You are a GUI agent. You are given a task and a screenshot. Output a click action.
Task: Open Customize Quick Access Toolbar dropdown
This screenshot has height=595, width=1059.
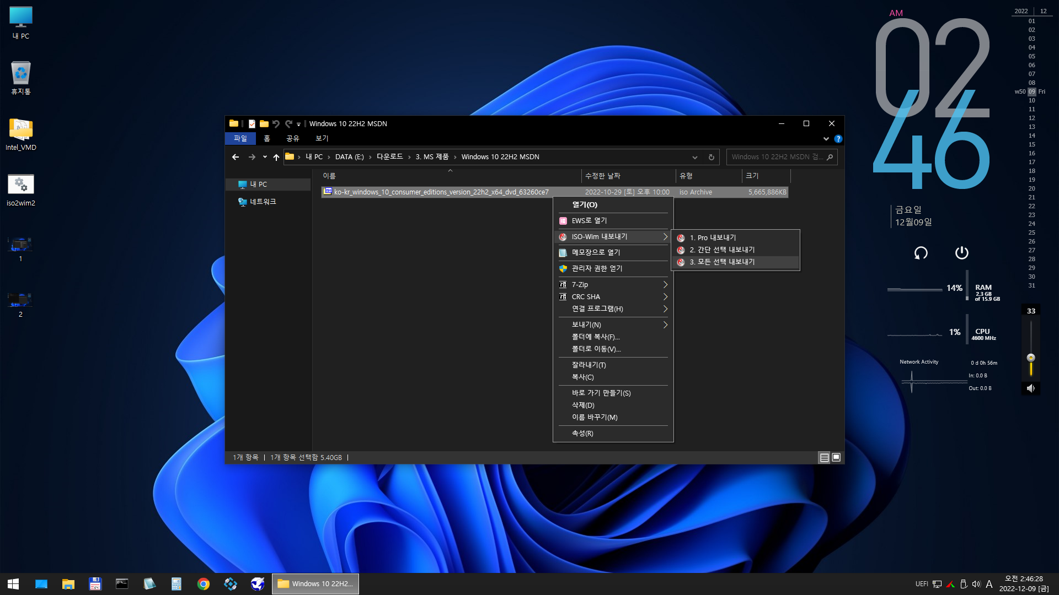(298, 125)
